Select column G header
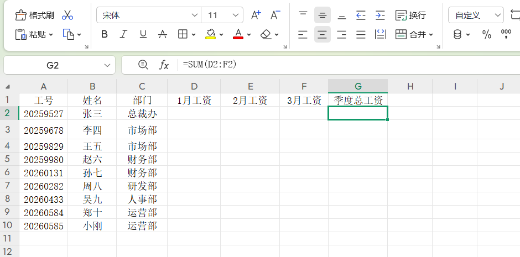 (358, 86)
